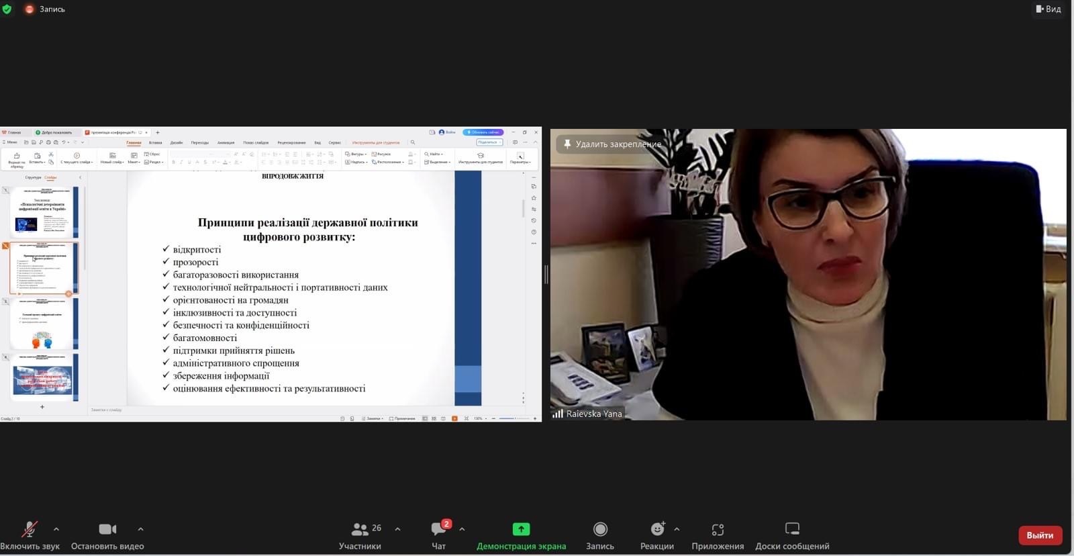Open the Participants panel
This screenshot has height=556, width=1074.
360,535
